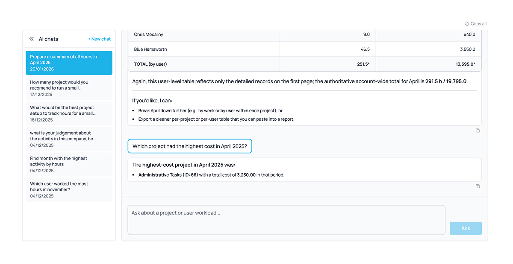Click the Copy all icon

tap(475, 23)
